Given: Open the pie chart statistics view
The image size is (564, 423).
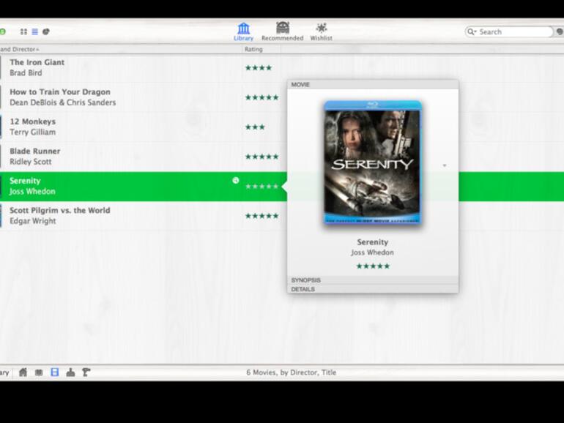Looking at the screenshot, I should [46, 31].
